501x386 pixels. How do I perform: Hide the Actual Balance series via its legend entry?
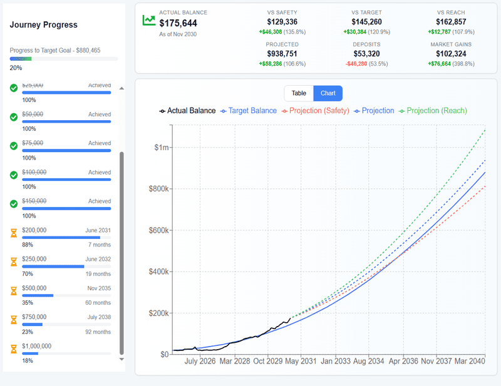pos(191,111)
